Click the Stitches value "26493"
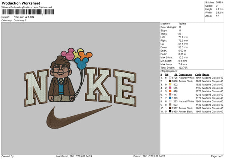Viewport: 225px width, 159px height. (x=219, y=3)
